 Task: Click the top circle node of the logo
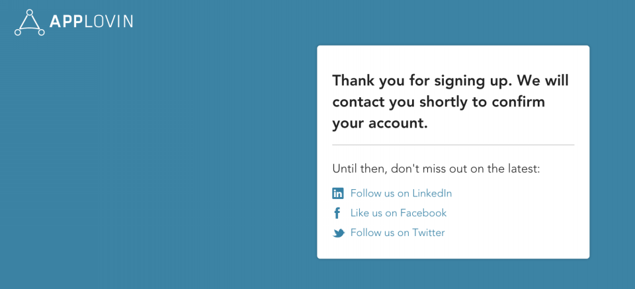30,13
